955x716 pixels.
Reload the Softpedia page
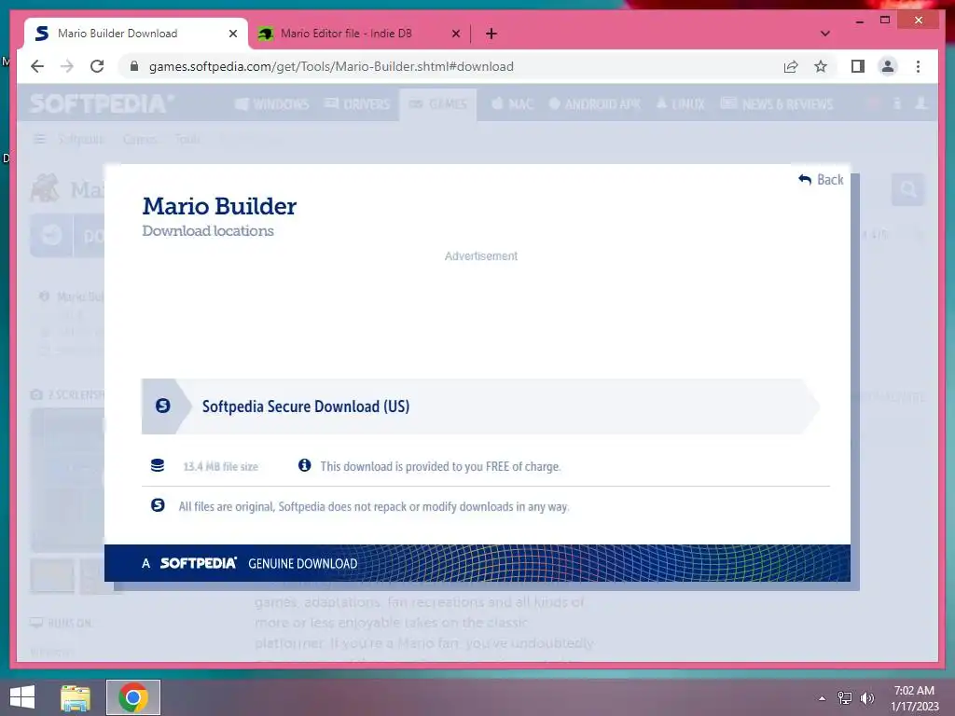97,66
